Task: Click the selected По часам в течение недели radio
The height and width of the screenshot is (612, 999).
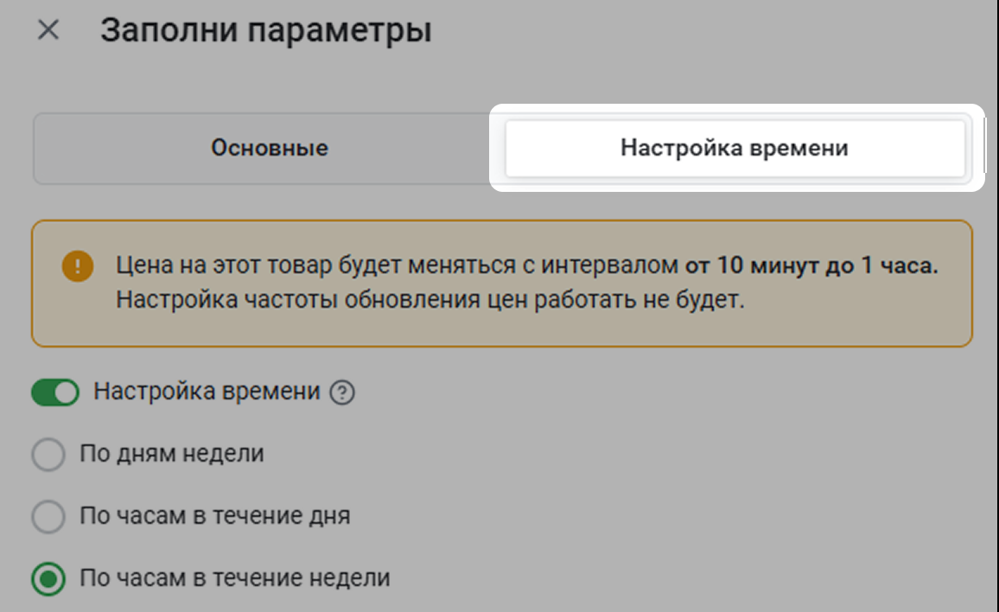Action: pos(48,579)
